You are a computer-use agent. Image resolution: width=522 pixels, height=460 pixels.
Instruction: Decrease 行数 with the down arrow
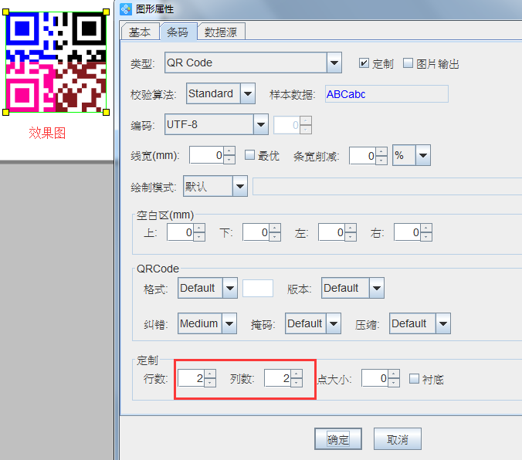point(210,383)
